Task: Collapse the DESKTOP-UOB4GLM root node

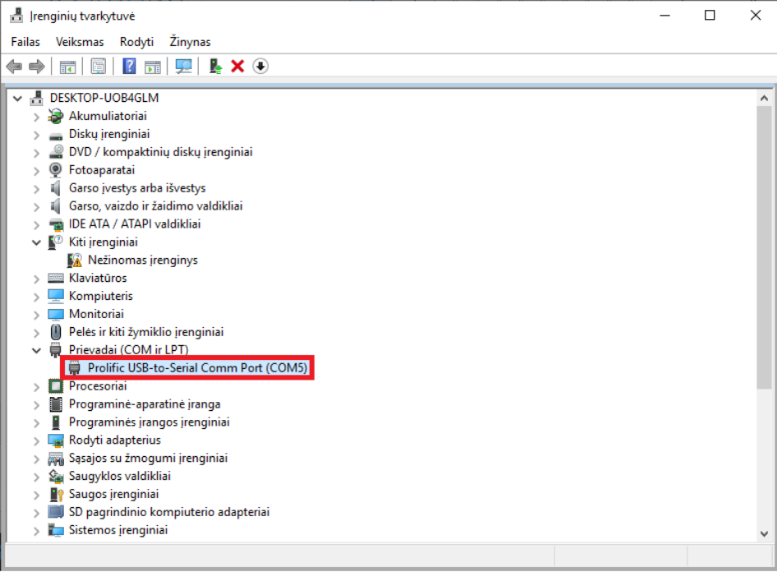Action: (x=17, y=98)
